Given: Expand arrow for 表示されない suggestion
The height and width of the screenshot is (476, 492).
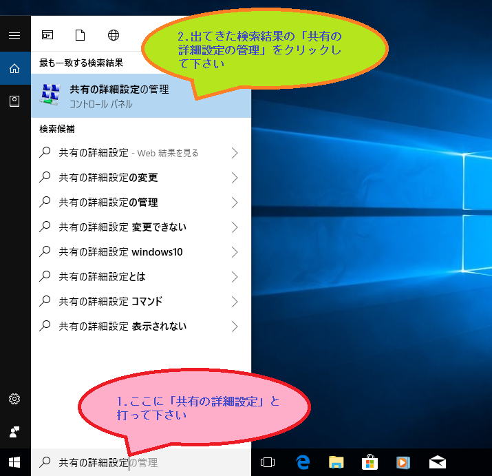Looking at the screenshot, I should (235, 327).
